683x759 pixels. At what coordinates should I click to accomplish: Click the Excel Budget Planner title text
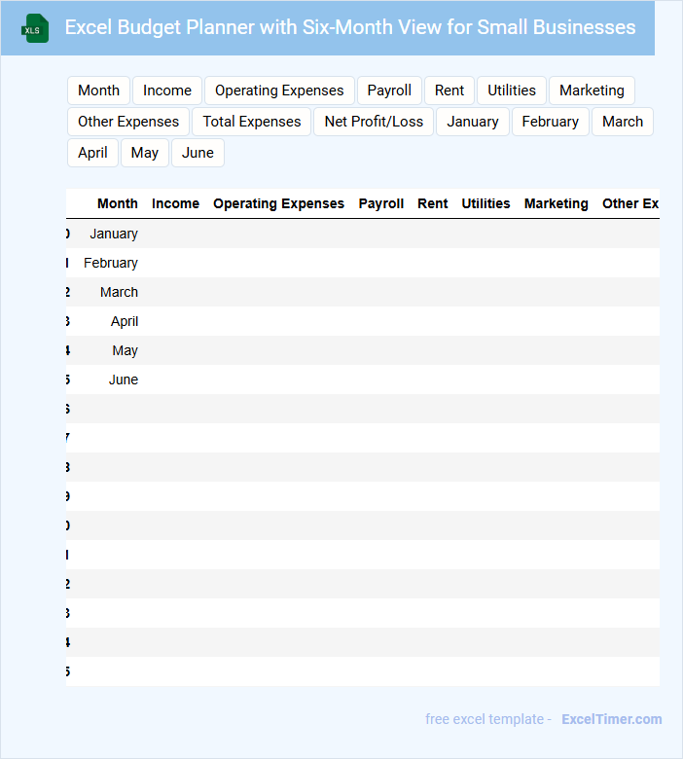350,27
